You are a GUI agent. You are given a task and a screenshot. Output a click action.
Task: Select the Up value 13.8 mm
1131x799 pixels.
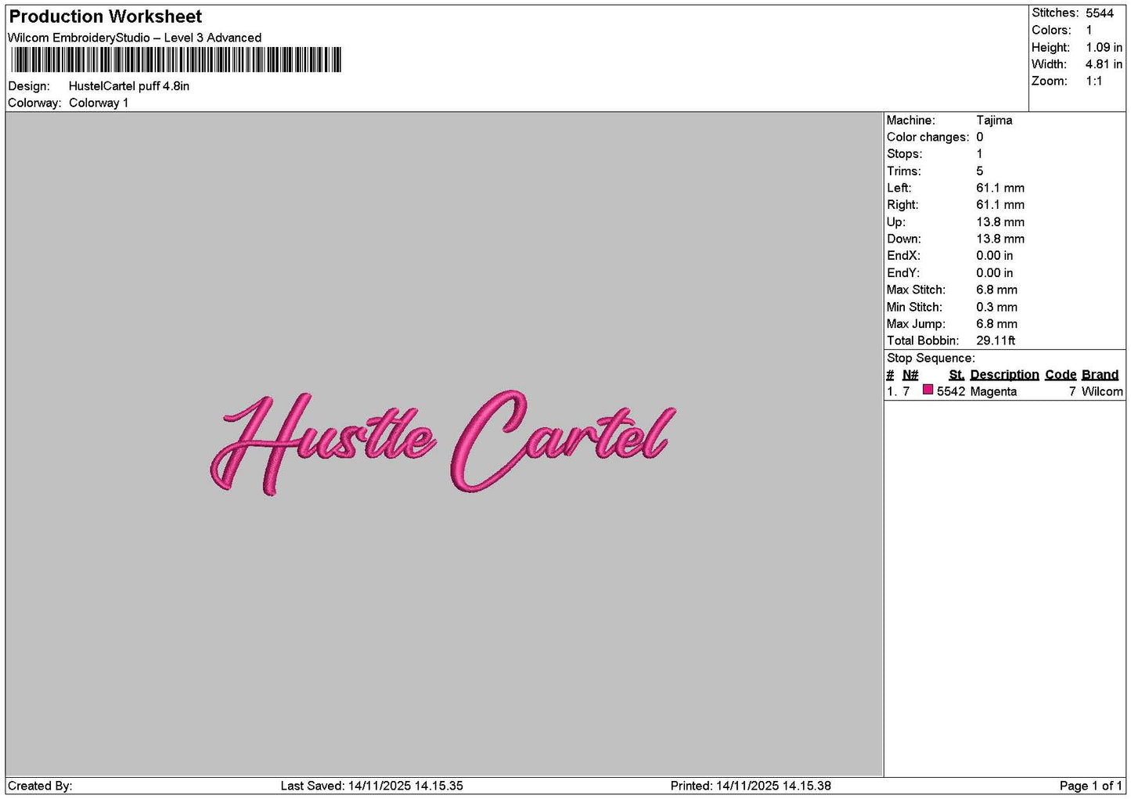pos(1000,222)
